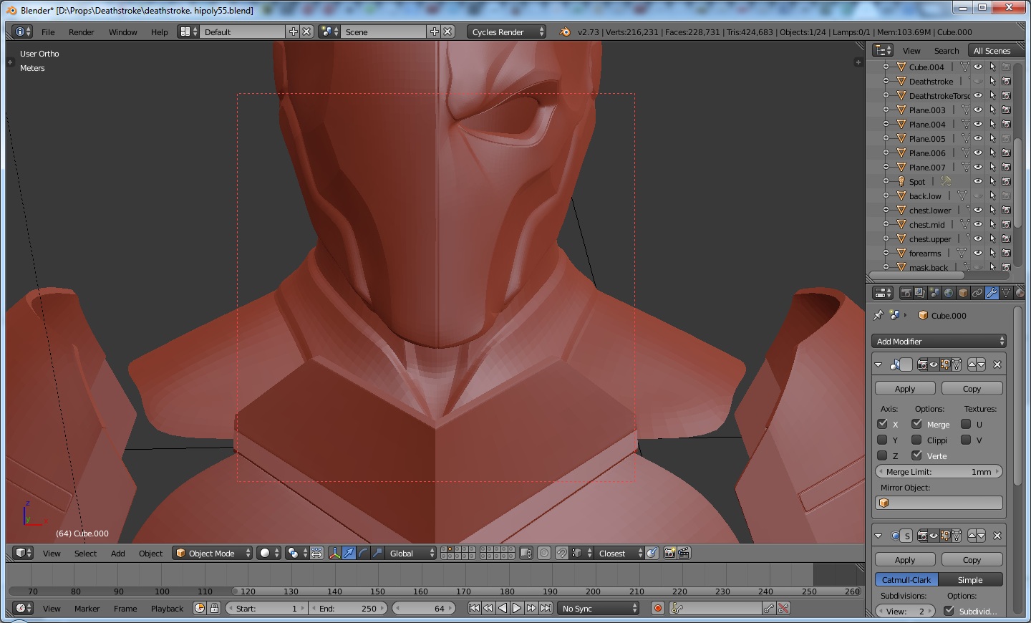Open the No Sync playback dropdown
Image resolution: width=1031 pixels, height=623 pixels.
(599, 608)
